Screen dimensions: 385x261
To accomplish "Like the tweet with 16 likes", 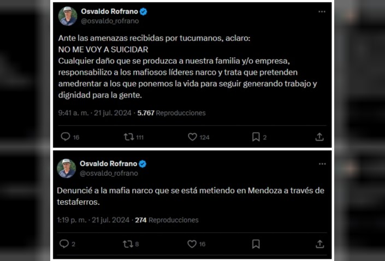I will (192, 244).
